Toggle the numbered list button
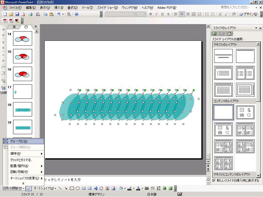Viewport: 263px width, 197px height. click(x=207, y=14)
